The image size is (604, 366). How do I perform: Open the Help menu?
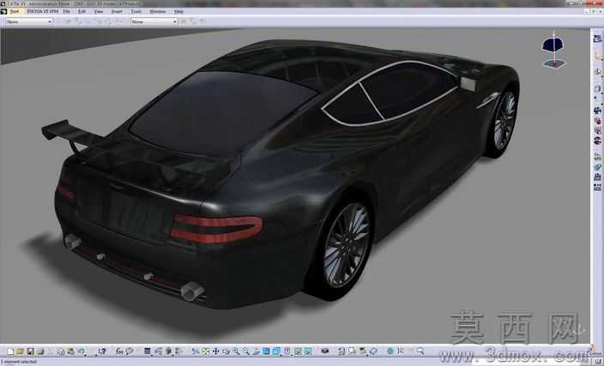tap(178, 11)
